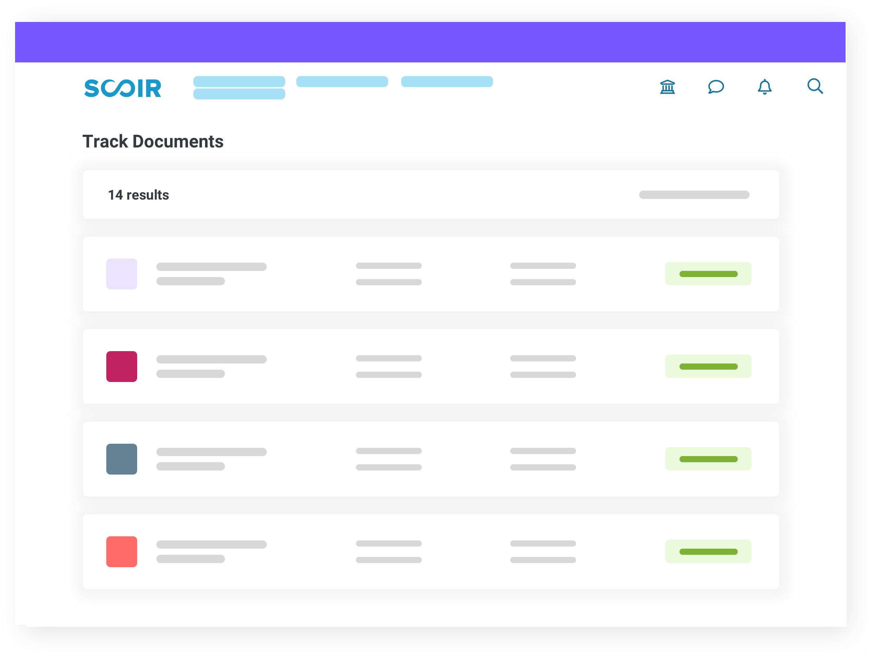873x657 pixels.
Task: Click the Scoir logo
Action: (x=123, y=88)
